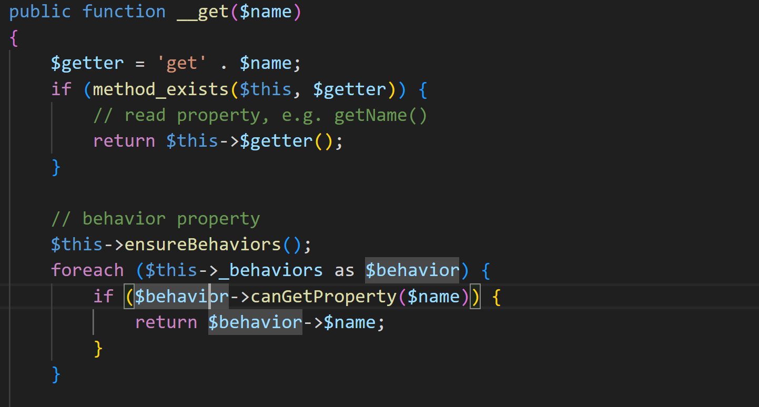
Task: Click the canGetProperty method name
Action: [x=323, y=297]
